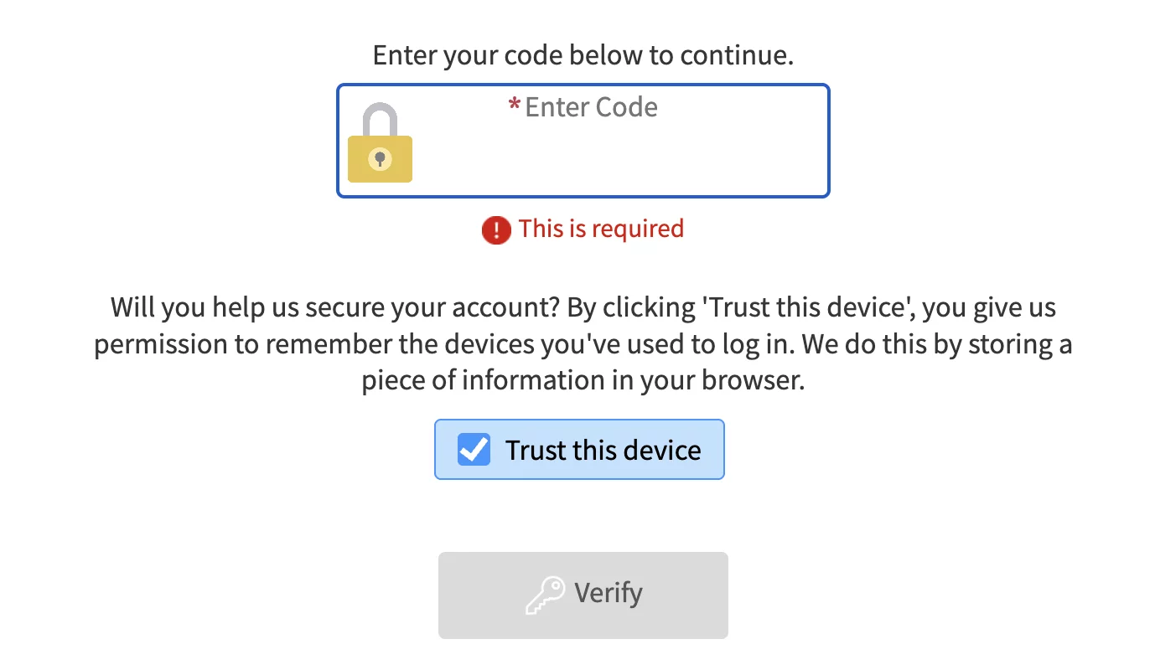The image size is (1155, 665).
Task: Click "Will you help us secure your account?" text
Action: [x=335, y=307]
